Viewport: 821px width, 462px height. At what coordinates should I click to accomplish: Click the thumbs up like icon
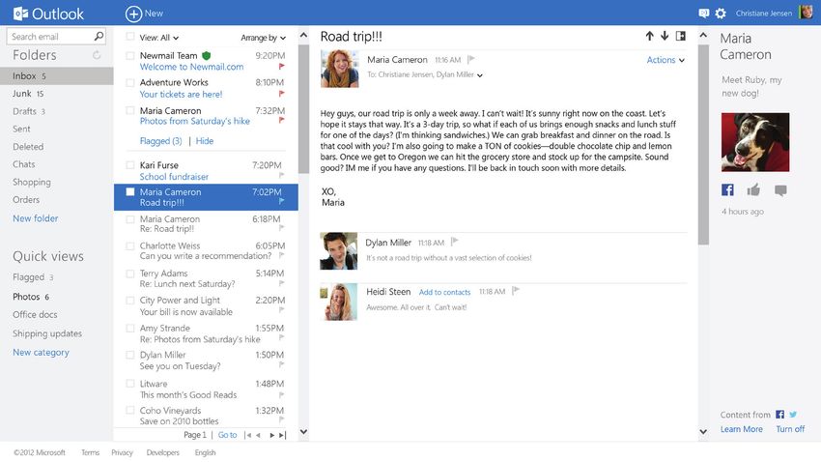pyautogui.click(x=753, y=189)
